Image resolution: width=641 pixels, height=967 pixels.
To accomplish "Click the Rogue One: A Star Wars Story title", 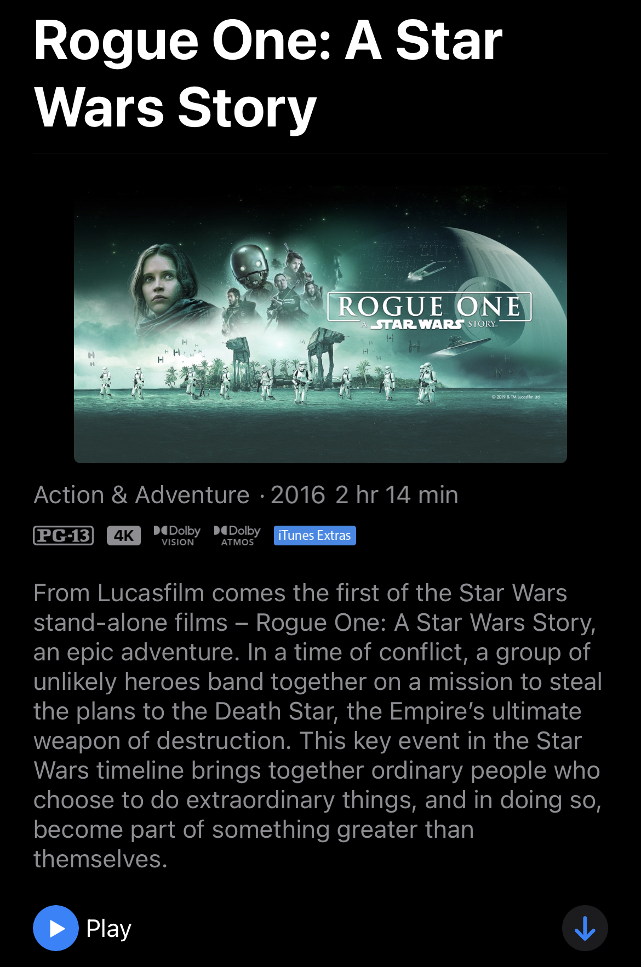I will coord(268,73).
